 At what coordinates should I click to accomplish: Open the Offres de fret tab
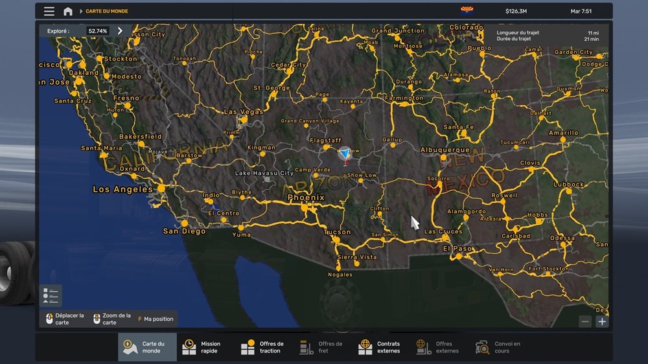point(322,347)
